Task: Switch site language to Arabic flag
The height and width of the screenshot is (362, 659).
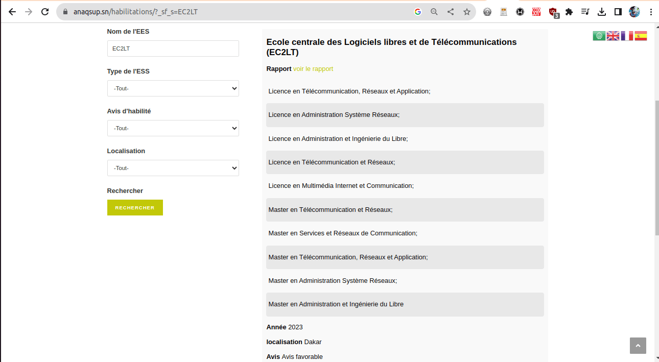Action: 599,36
